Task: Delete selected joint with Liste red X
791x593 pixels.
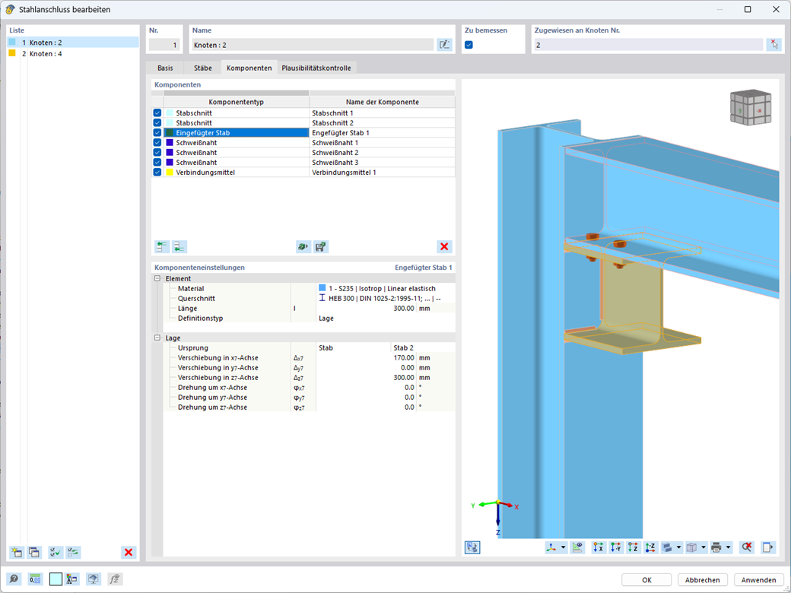Action: click(129, 552)
